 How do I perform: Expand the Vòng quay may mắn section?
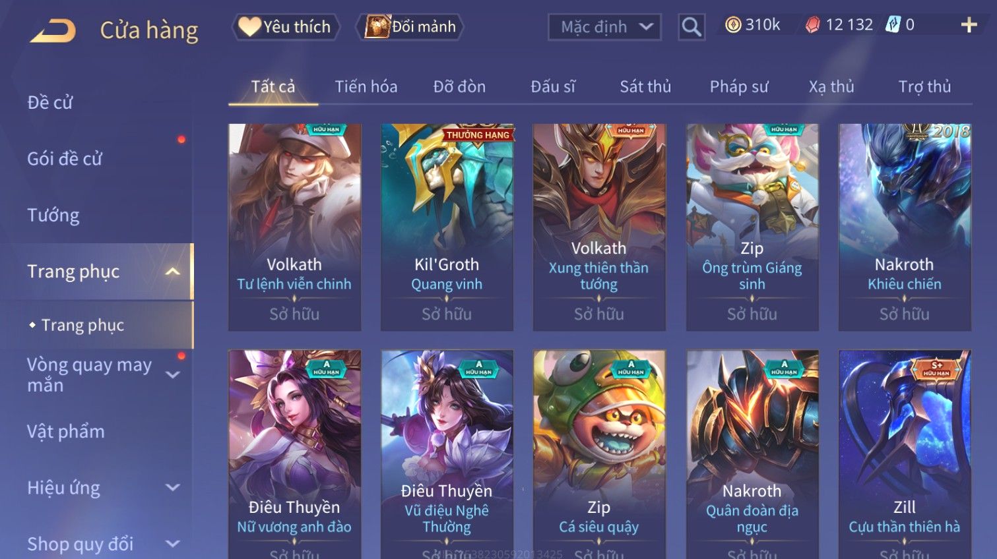[173, 375]
